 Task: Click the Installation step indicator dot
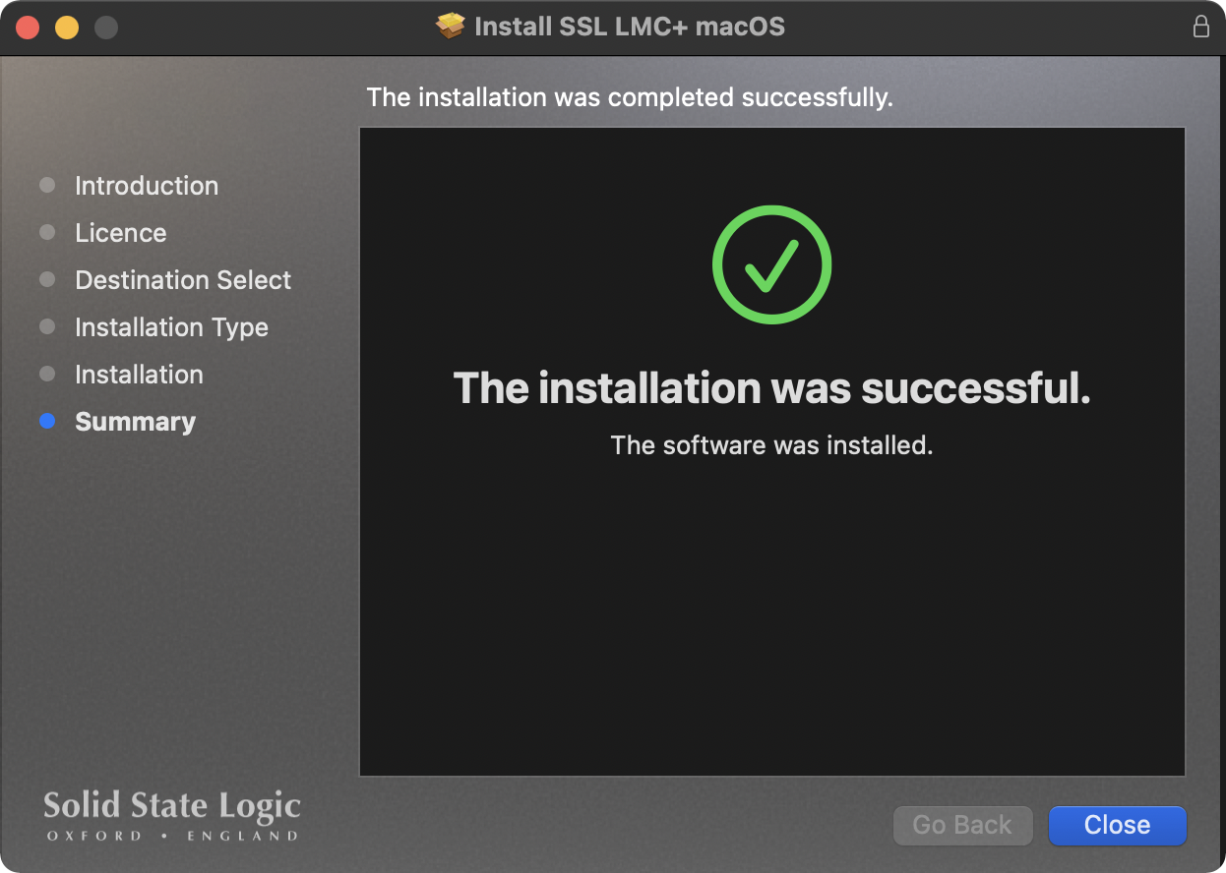coord(46,374)
